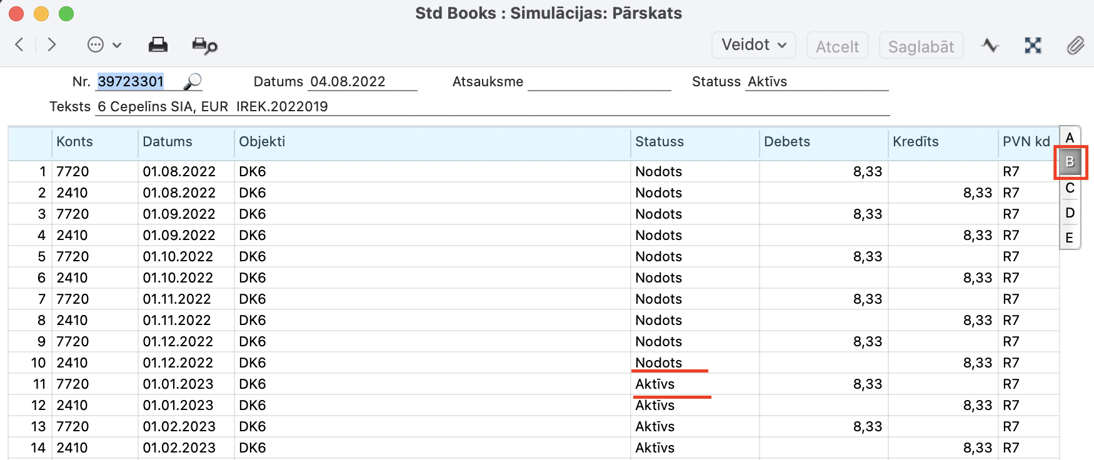Click the printer icon

pyautogui.click(x=158, y=45)
